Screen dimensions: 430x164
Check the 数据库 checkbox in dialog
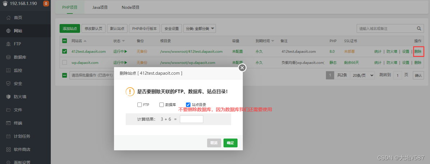[x=161, y=105]
